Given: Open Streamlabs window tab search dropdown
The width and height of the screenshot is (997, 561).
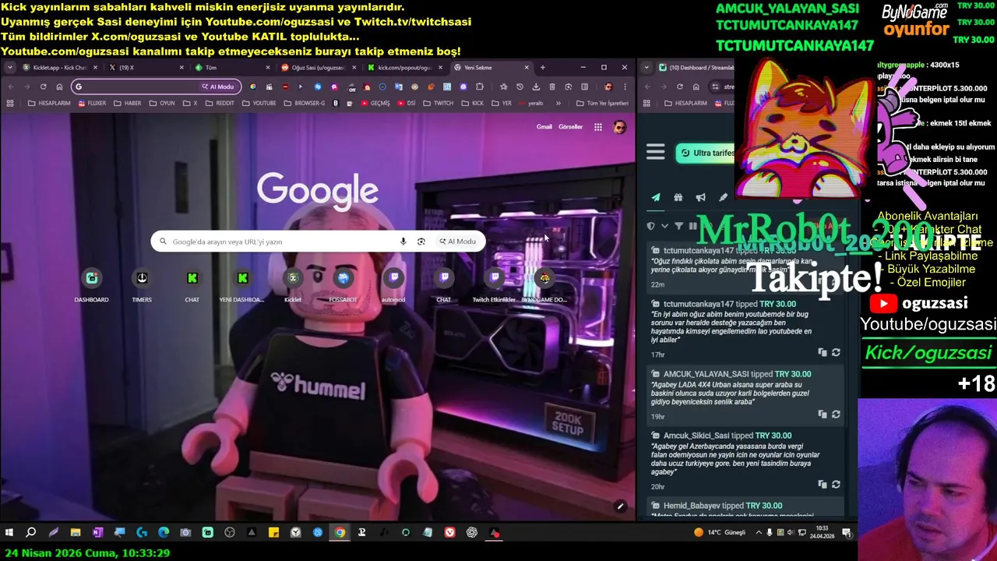Looking at the screenshot, I should 646,68.
